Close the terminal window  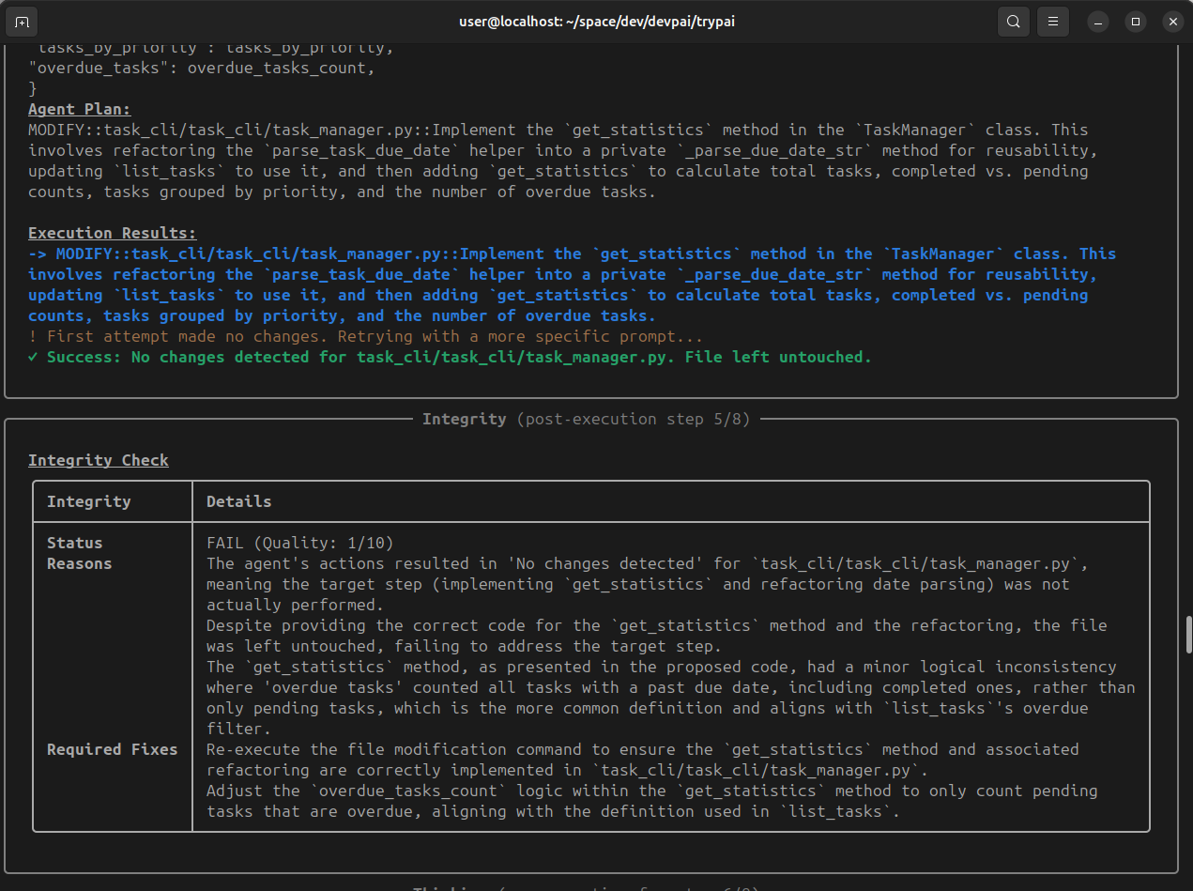click(x=1172, y=21)
